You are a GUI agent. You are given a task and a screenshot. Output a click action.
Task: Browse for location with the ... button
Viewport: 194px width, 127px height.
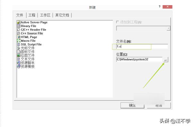[x=166, y=60]
